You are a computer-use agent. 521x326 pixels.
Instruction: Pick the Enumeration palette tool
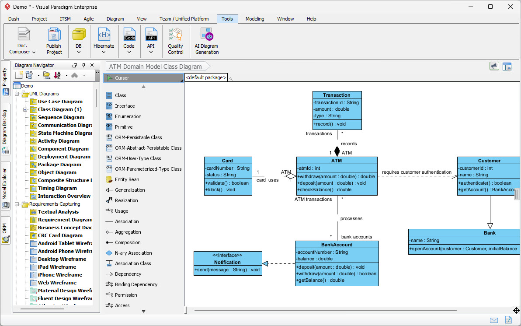[x=144, y=116]
